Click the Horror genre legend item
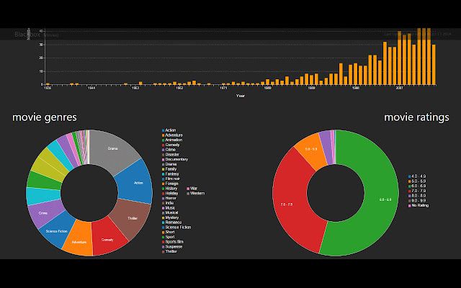The image size is (461, 288). (x=169, y=198)
